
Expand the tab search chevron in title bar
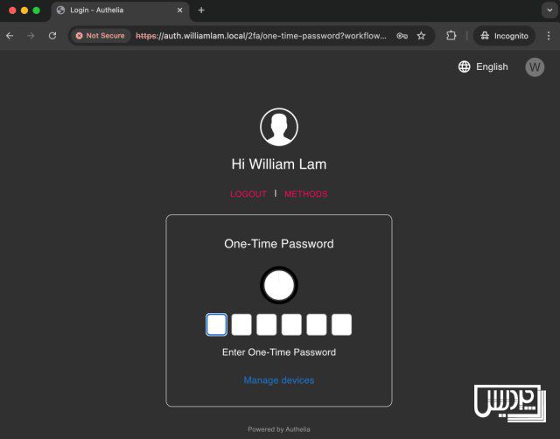549,10
